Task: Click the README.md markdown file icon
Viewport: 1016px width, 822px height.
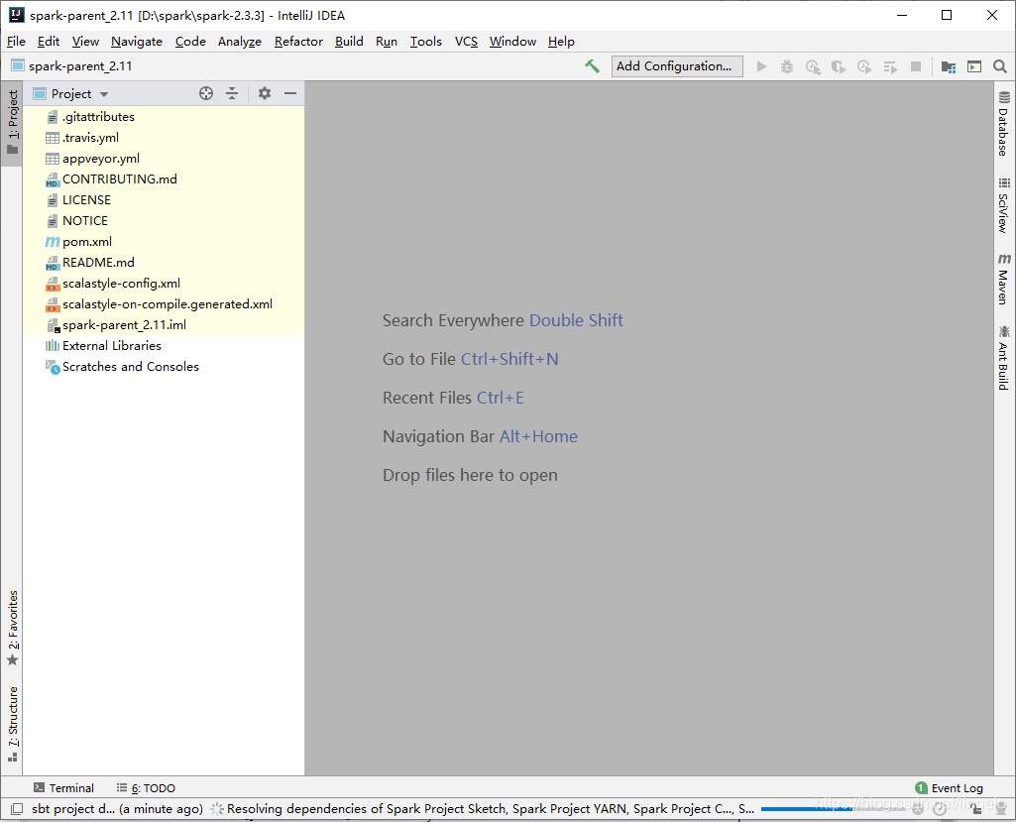Action: pos(53,263)
